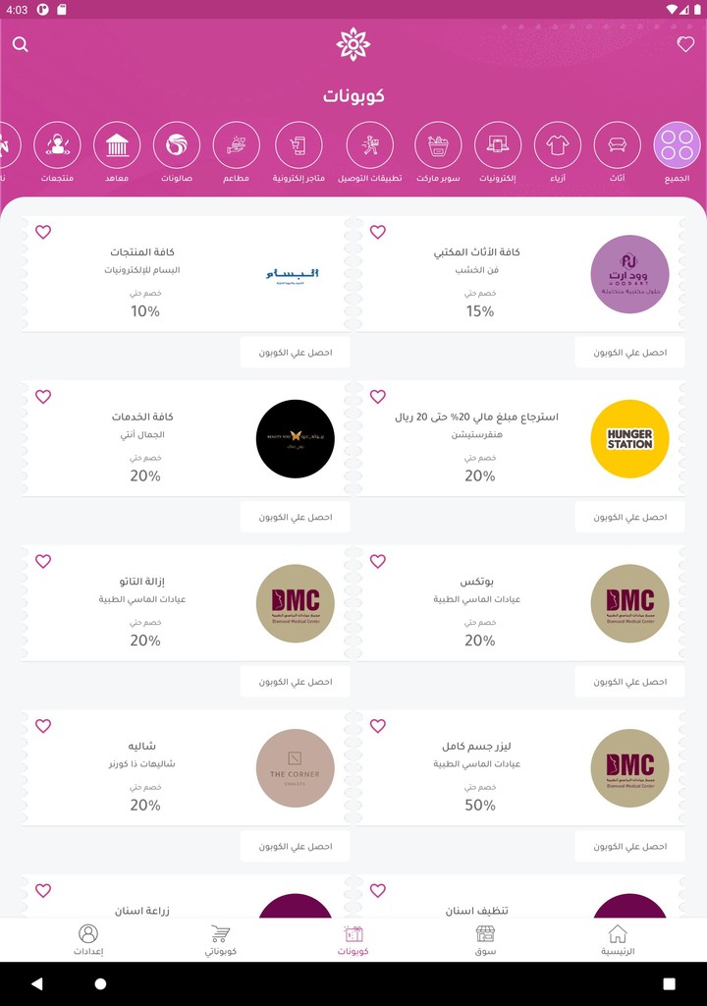
Task: Get the coupon for بوتكس offer
Action: point(629,681)
